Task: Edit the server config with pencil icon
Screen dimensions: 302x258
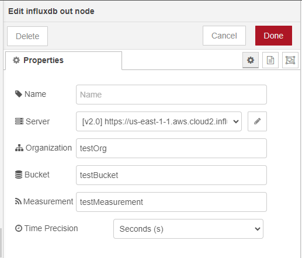Action: tap(257, 121)
